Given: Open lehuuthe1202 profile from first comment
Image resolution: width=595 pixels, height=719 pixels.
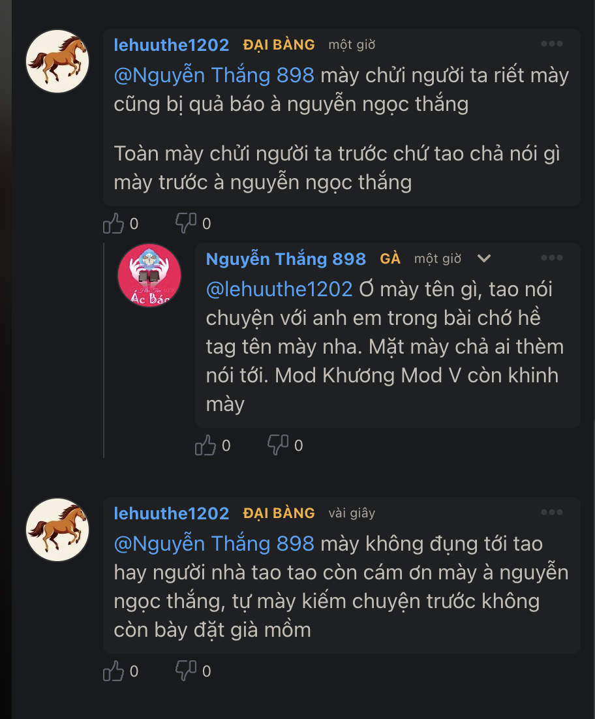Looking at the screenshot, I should point(172,45).
